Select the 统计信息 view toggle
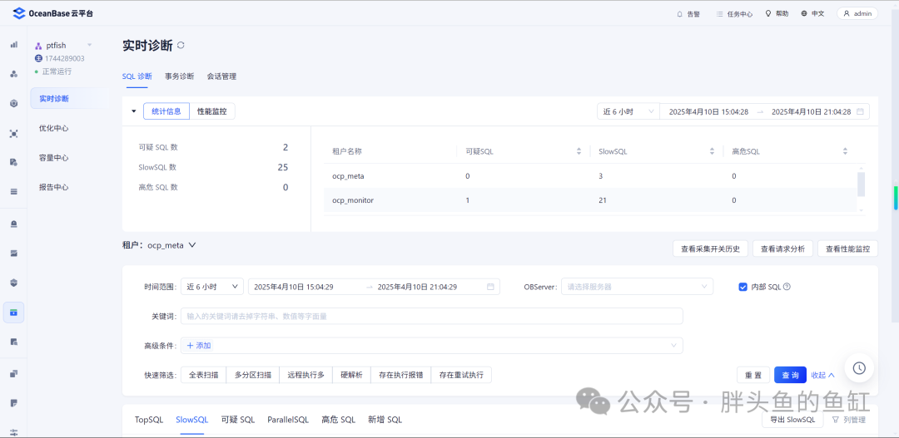 [x=166, y=111]
